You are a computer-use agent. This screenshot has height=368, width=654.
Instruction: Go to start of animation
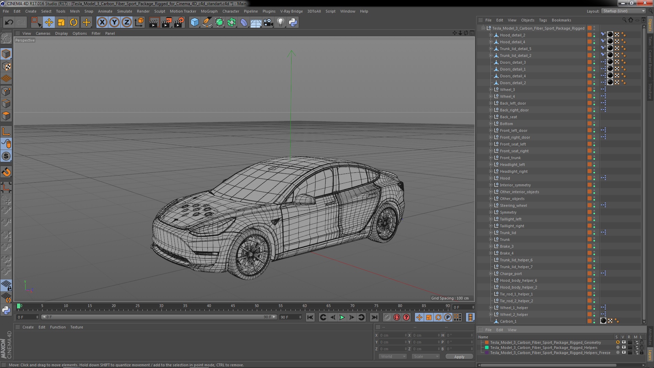pos(310,317)
